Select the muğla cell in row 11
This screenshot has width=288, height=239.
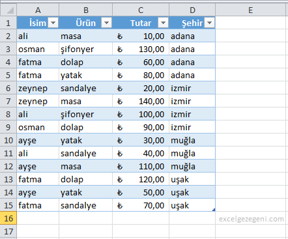point(192,153)
